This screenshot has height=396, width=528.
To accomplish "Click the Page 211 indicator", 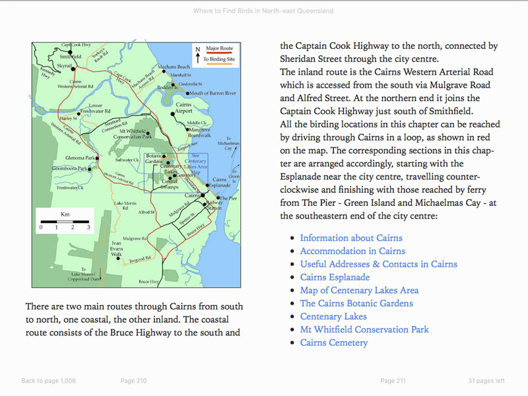I will [393, 381].
